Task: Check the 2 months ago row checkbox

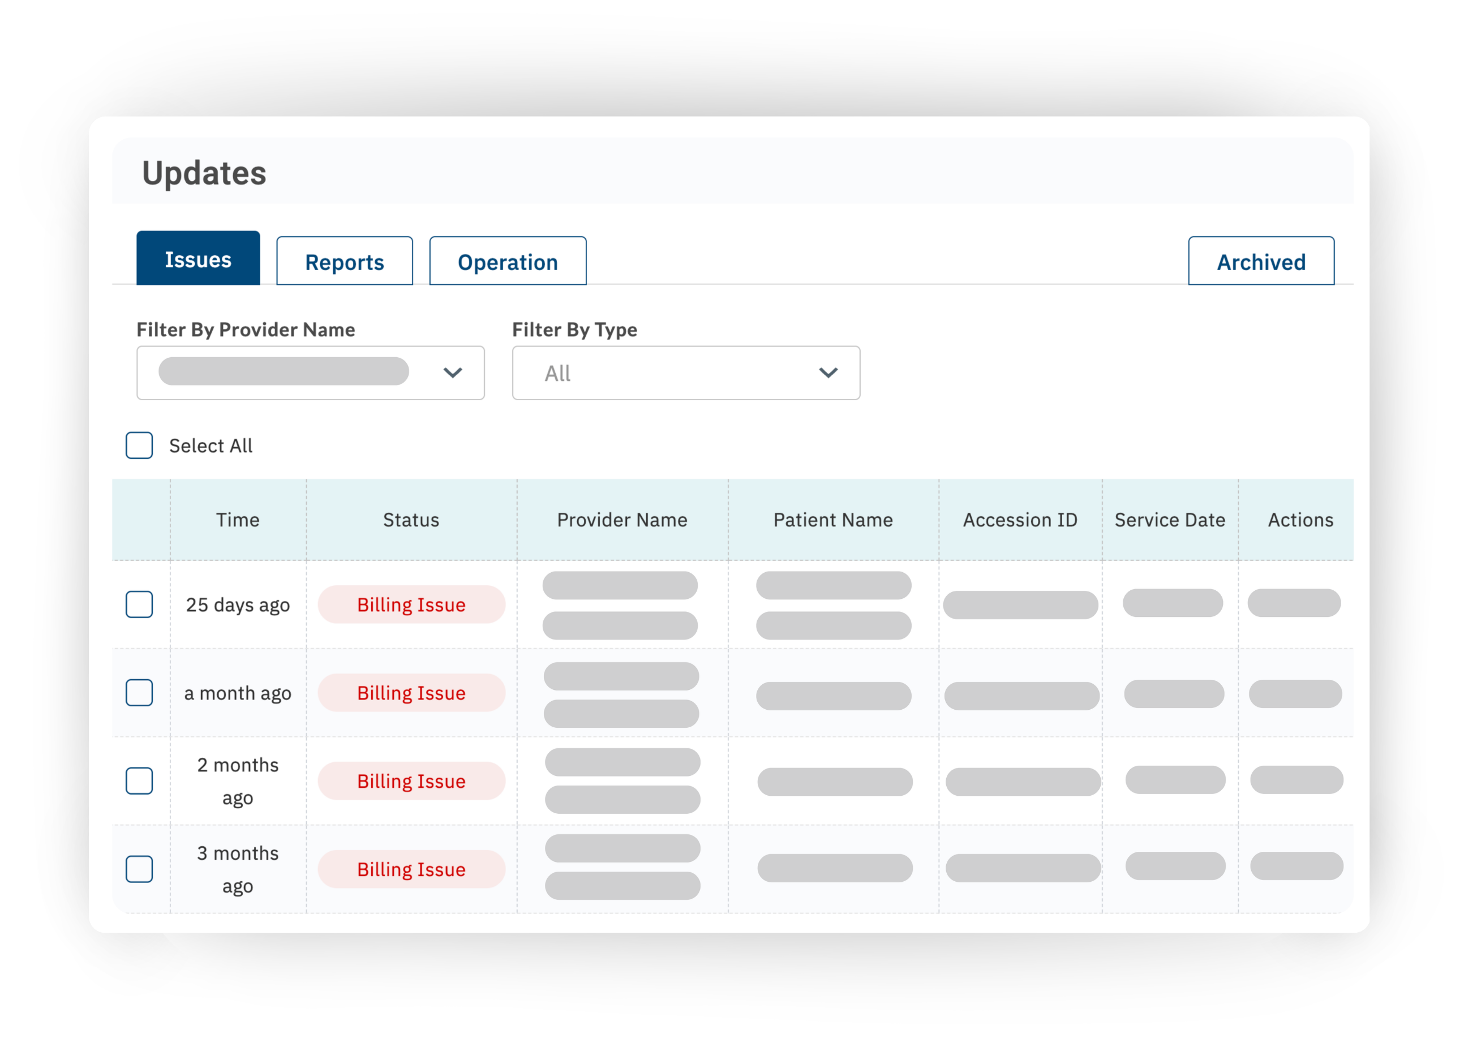Action: tap(139, 780)
